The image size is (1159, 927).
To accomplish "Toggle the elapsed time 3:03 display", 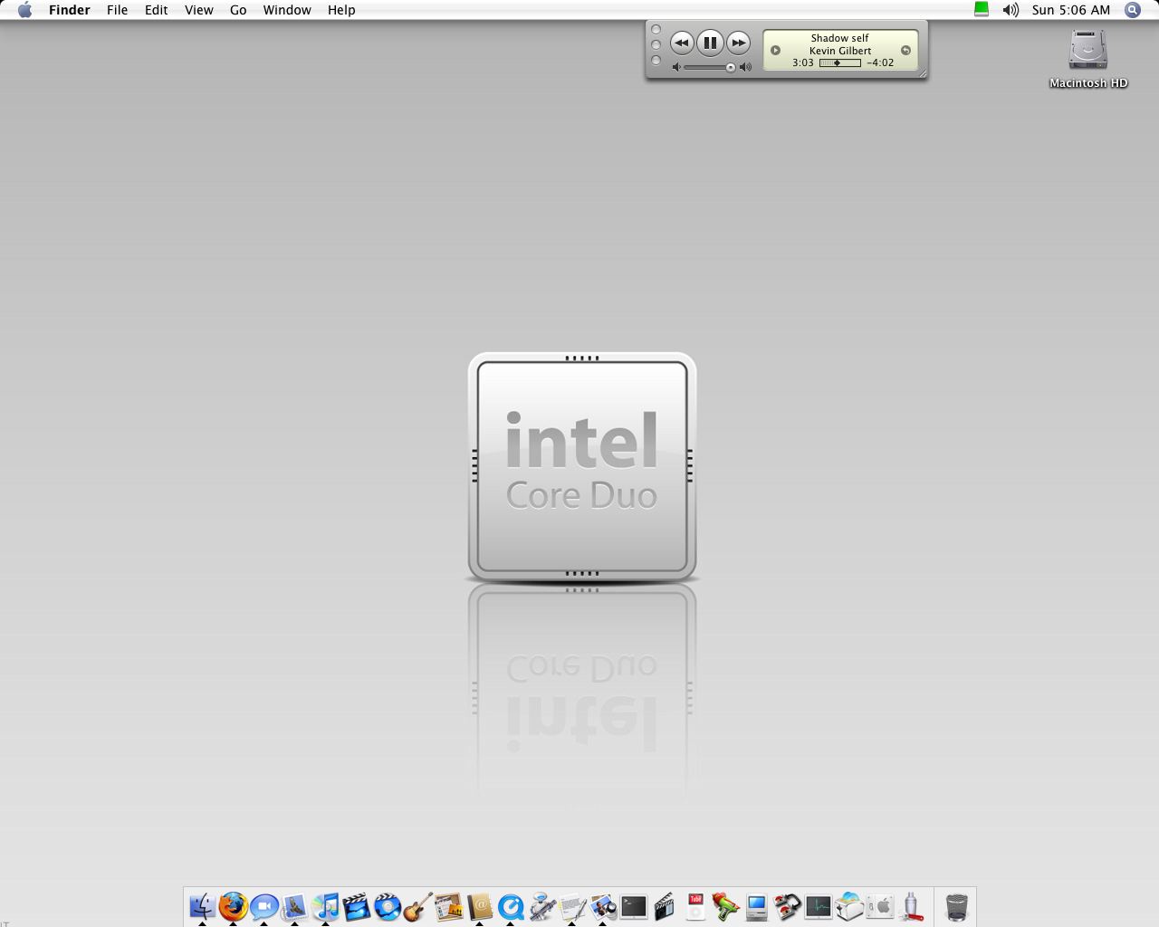I will [x=802, y=63].
